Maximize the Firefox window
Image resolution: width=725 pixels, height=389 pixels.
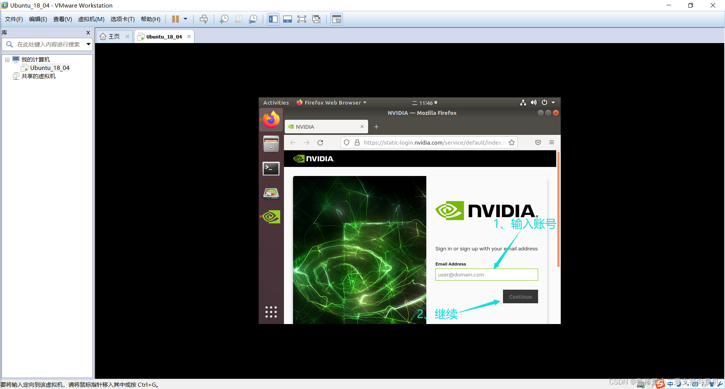548,113
